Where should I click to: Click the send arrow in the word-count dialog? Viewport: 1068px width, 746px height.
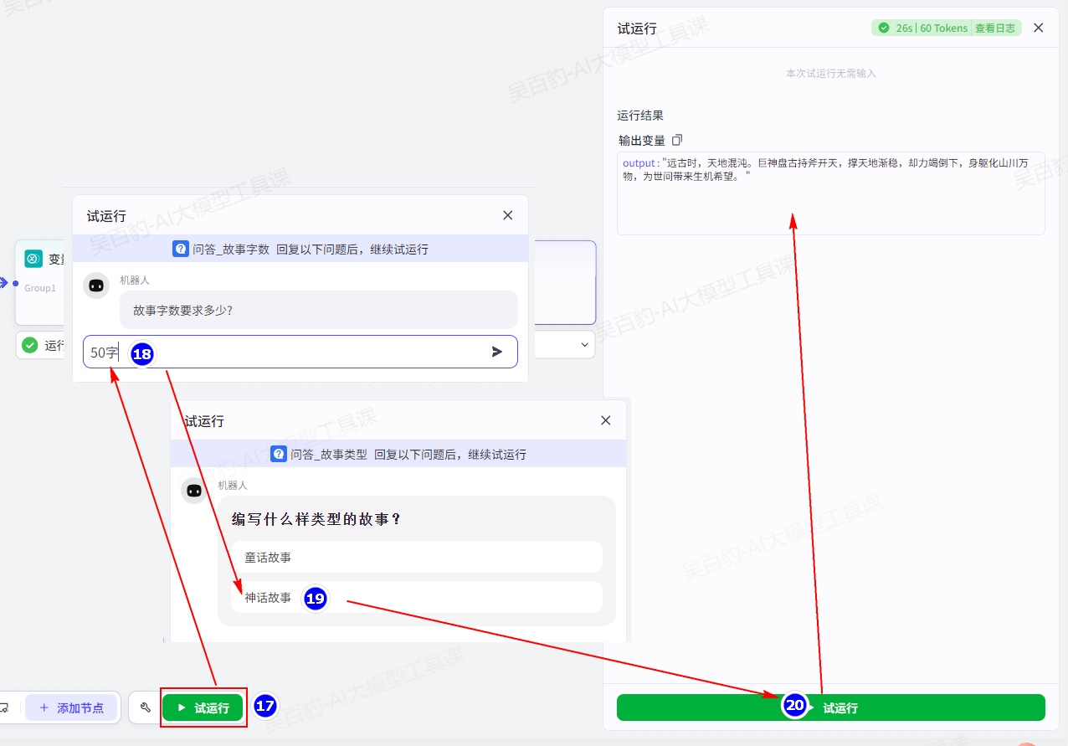[x=497, y=352]
